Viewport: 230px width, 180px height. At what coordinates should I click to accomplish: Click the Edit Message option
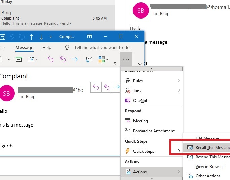(x=207, y=138)
